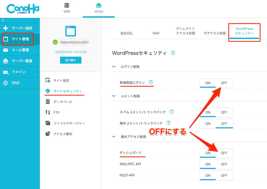Click the plus icon for サーバー追加

tap(5, 28)
